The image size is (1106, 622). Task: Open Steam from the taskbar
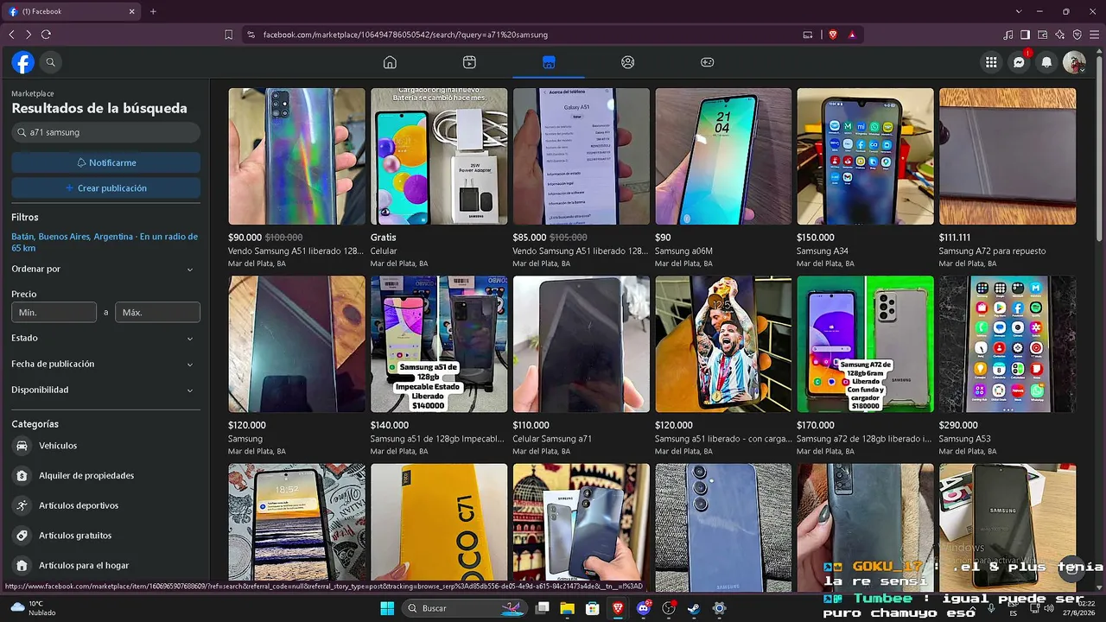click(694, 608)
